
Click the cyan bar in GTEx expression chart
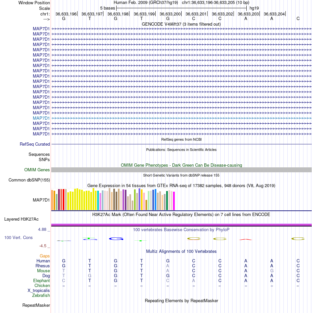pyautogui.click(x=98, y=201)
